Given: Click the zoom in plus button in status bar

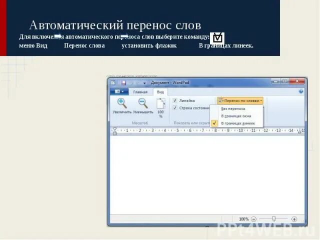Looking at the screenshot, I should pyautogui.click(x=294, y=219).
